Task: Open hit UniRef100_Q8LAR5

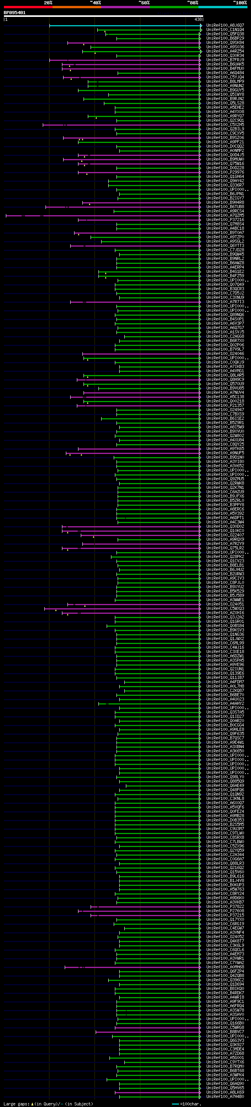Action: click(x=225, y=375)
